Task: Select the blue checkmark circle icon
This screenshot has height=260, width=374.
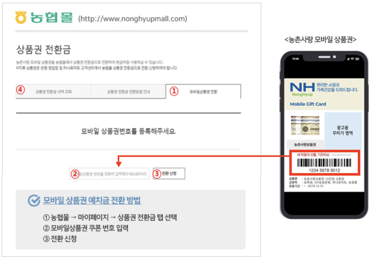Action: coord(34,200)
